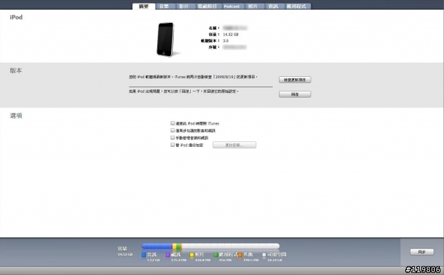Viewport: 444px width, 275px height.
Task: Click the blue 音訊 (Audio) legend swatch
Action: click(144, 255)
